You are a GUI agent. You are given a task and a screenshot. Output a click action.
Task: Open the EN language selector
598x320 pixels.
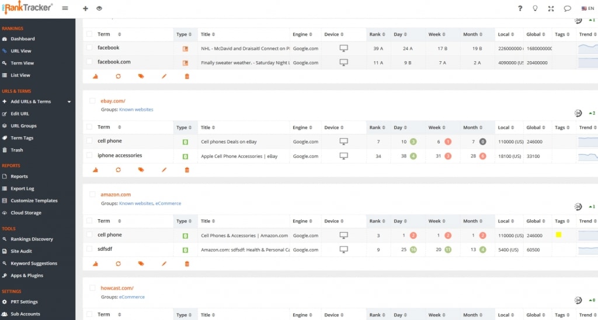[587, 8]
